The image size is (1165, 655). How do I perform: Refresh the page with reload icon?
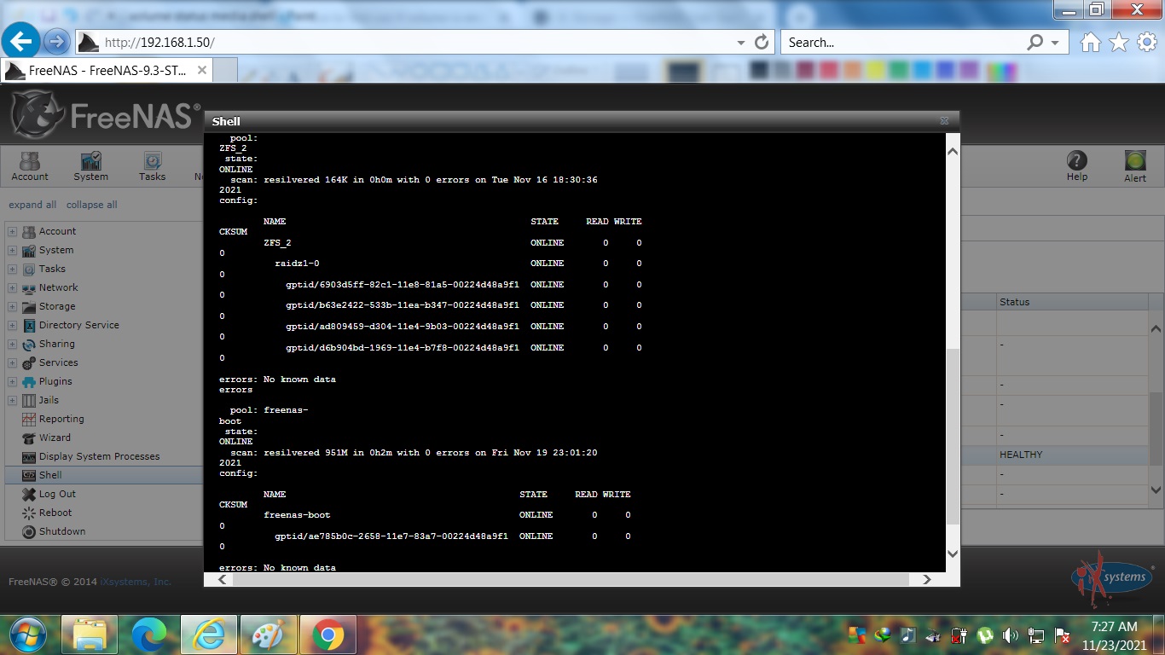(762, 42)
